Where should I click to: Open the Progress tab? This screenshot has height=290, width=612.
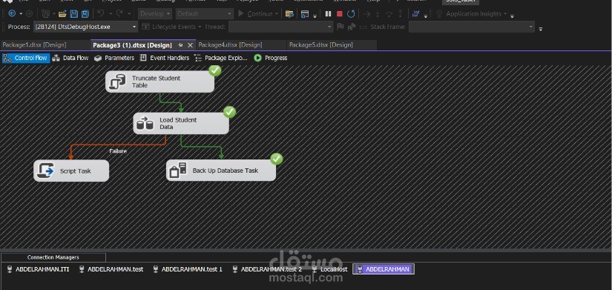coord(271,58)
